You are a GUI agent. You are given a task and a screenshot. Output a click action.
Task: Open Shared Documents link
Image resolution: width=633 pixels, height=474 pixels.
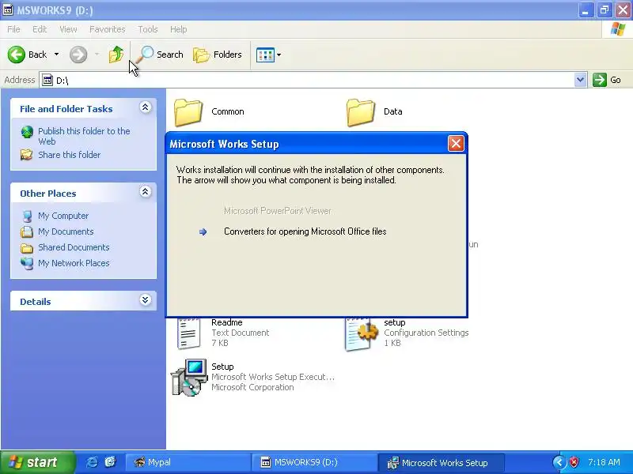74,247
